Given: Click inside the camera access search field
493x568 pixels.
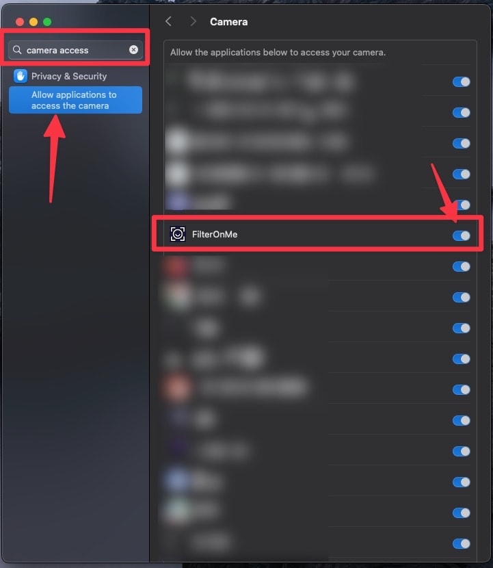Looking at the screenshot, I should 75,50.
